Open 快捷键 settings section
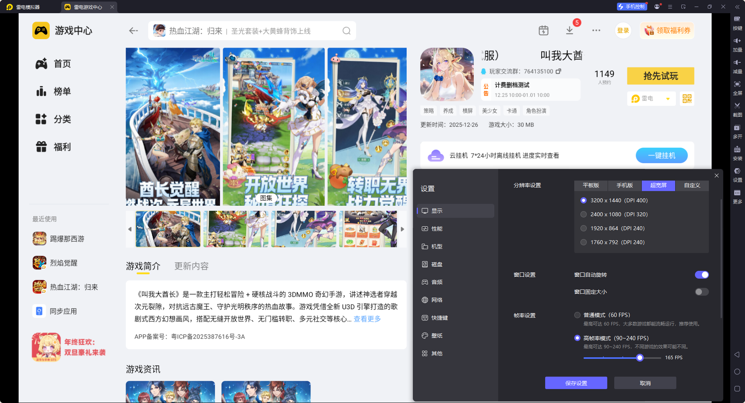The height and width of the screenshot is (403, 745). click(x=456, y=318)
